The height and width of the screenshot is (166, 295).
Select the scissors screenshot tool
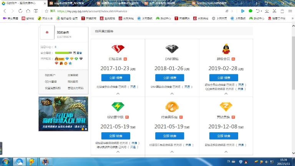[275, 11]
